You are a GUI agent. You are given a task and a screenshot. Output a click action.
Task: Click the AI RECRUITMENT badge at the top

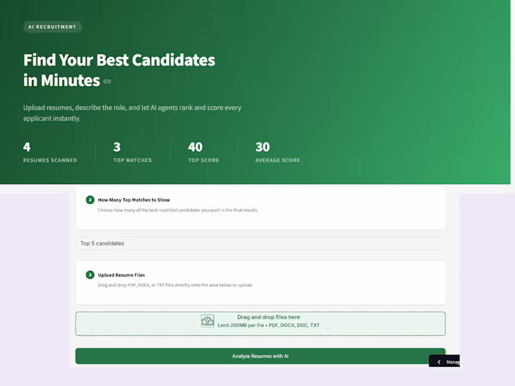click(52, 26)
